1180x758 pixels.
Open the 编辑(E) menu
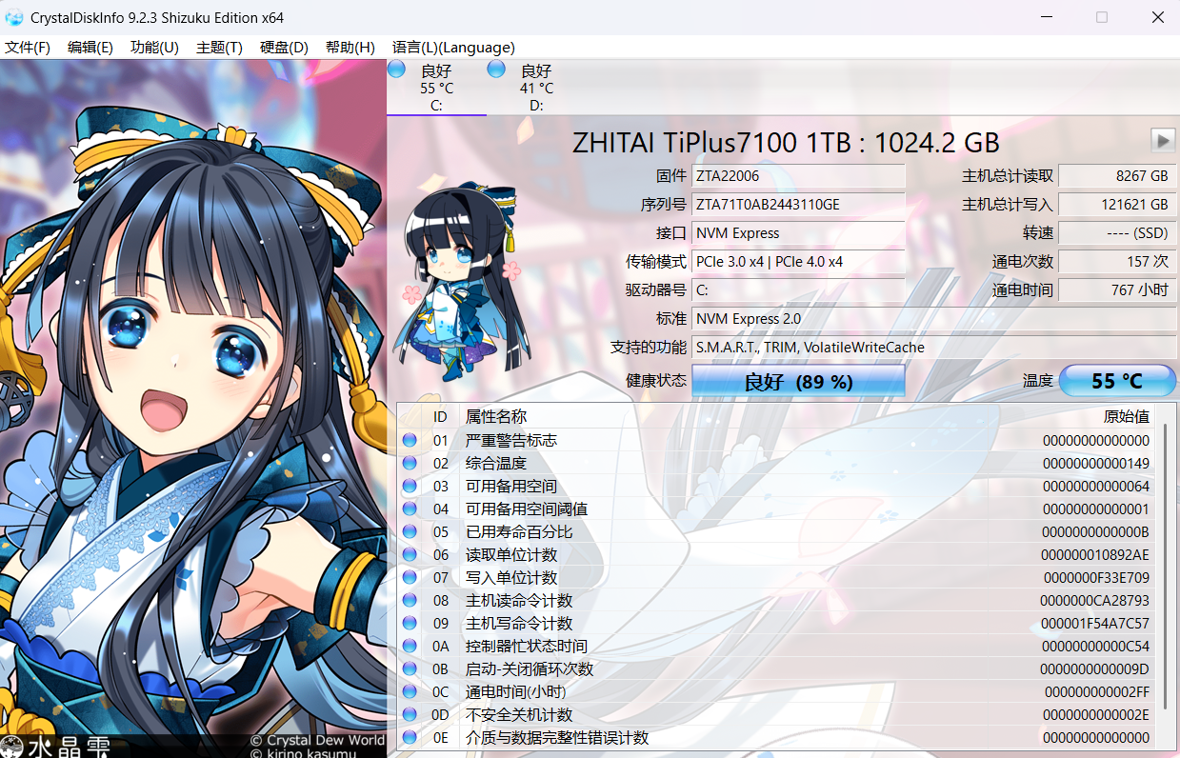click(x=90, y=48)
